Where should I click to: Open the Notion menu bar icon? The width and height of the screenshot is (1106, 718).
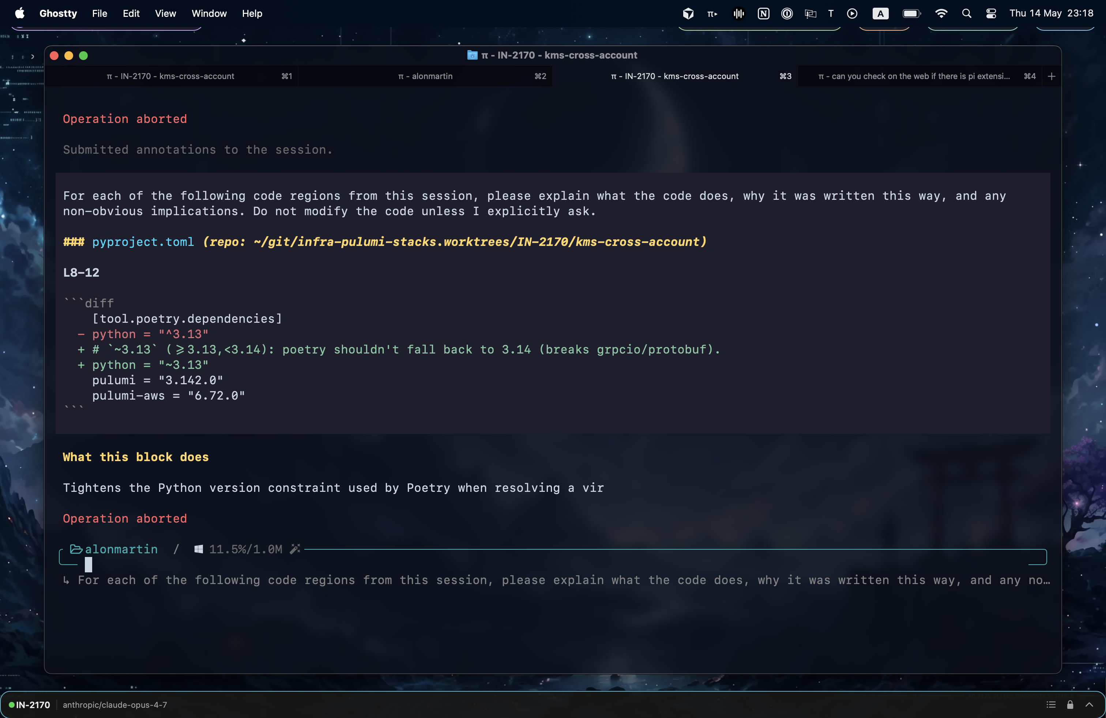click(764, 14)
